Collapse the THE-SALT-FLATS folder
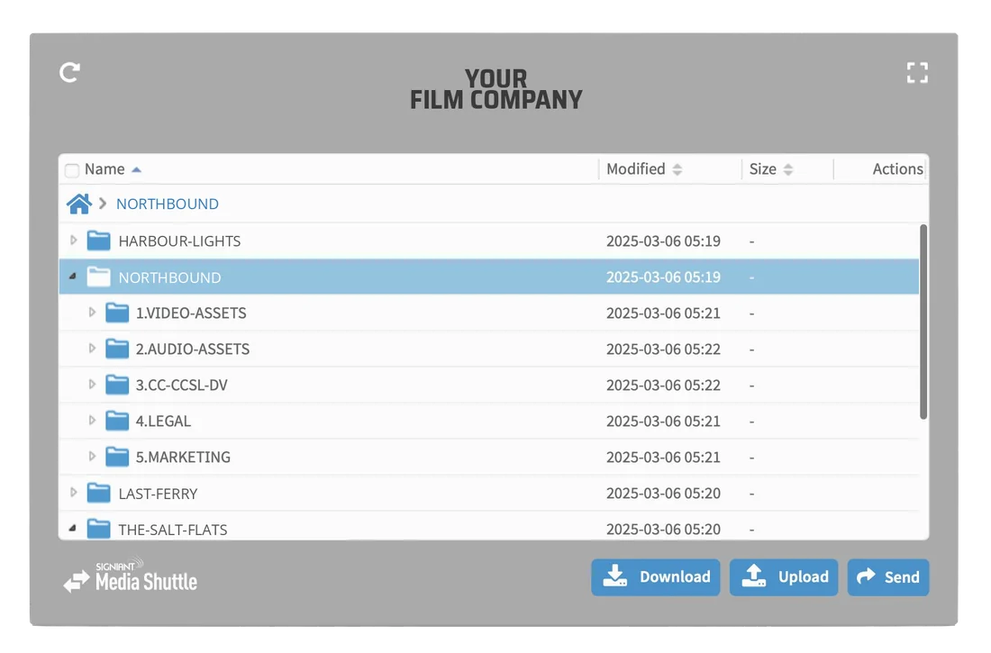The width and height of the screenshot is (991, 653). (x=73, y=528)
